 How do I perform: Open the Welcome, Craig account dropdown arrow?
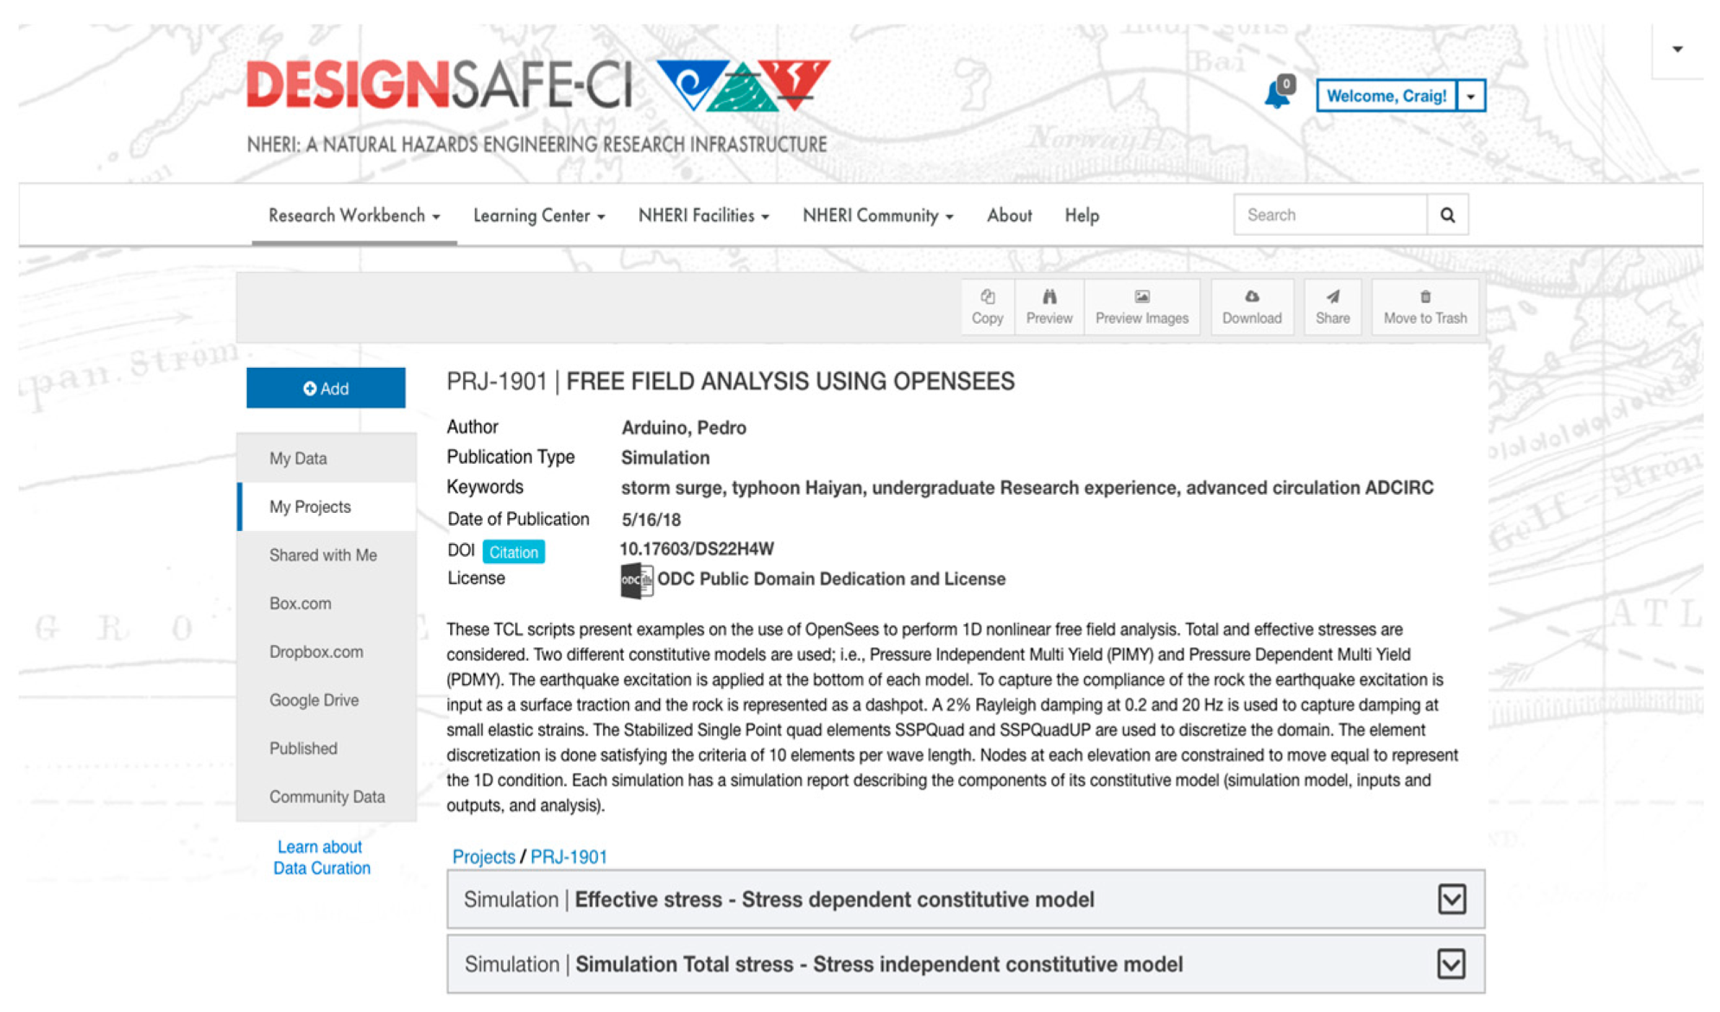click(1470, 96)
